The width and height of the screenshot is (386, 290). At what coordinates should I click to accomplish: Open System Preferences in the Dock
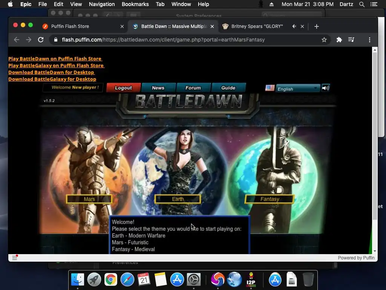193,280
